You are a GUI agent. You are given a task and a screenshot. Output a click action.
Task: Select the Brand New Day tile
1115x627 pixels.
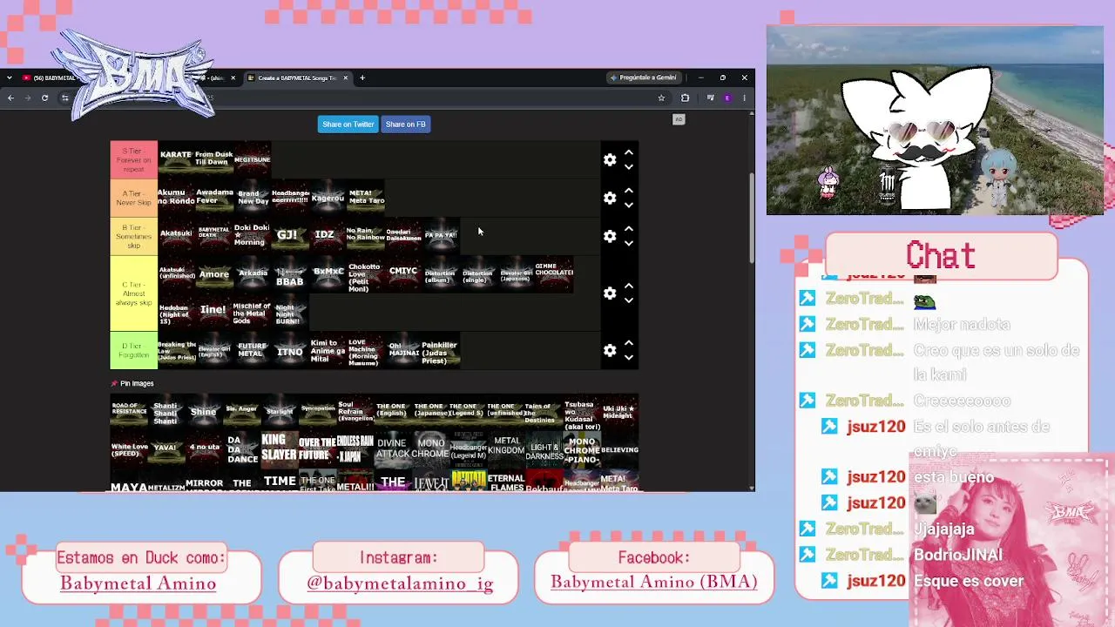click(252, 198)
